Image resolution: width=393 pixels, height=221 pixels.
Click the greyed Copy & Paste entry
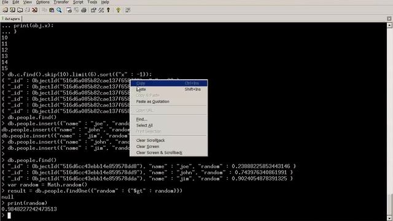click(x=169, y=95)
